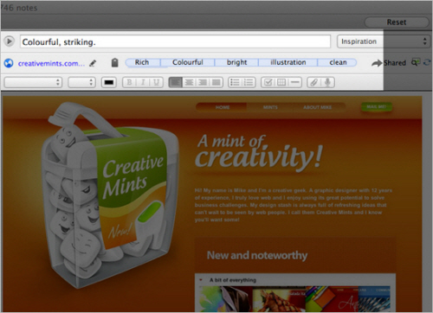Center align the text
This screenshot has width=433, height=313.
[189, 83]
